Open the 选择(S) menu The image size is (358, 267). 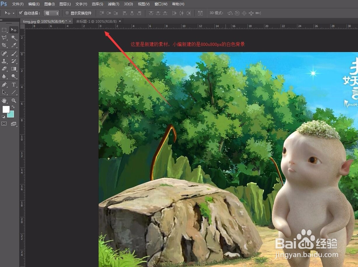97,4
